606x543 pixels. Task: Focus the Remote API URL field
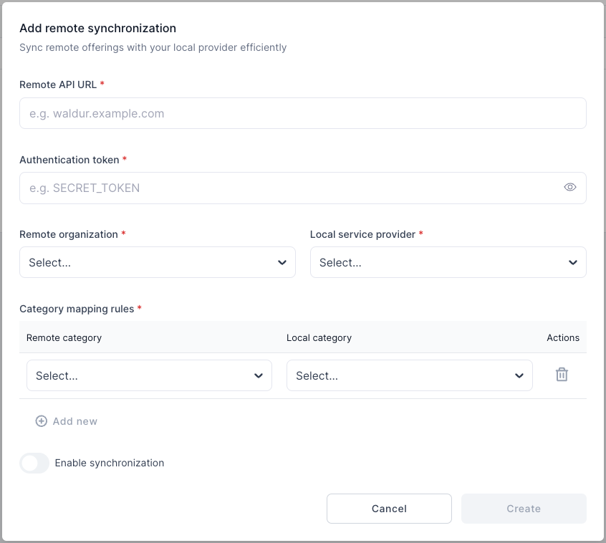(x=302, y=113)
